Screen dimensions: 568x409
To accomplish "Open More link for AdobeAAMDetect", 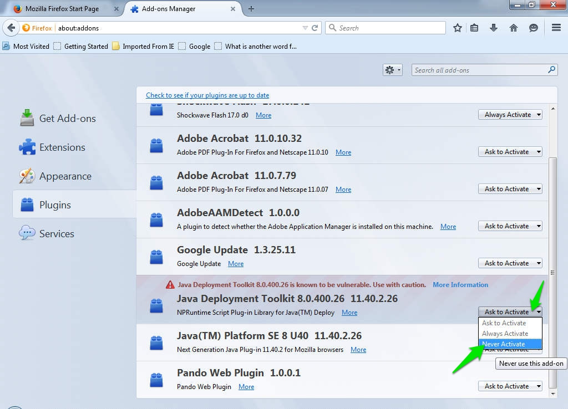I will click(x=448, y=227).
